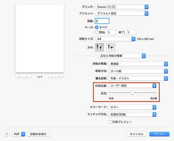Click the 品位 quality slider thumb
This screenshot has height=141, width=174.
tap(133, 93)
